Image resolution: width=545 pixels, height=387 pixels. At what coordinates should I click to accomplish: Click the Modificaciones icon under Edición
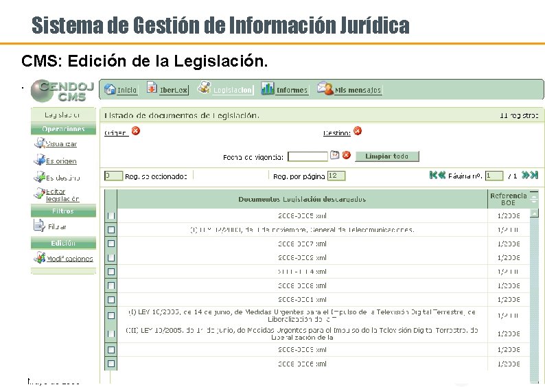[x=40, y=257]
